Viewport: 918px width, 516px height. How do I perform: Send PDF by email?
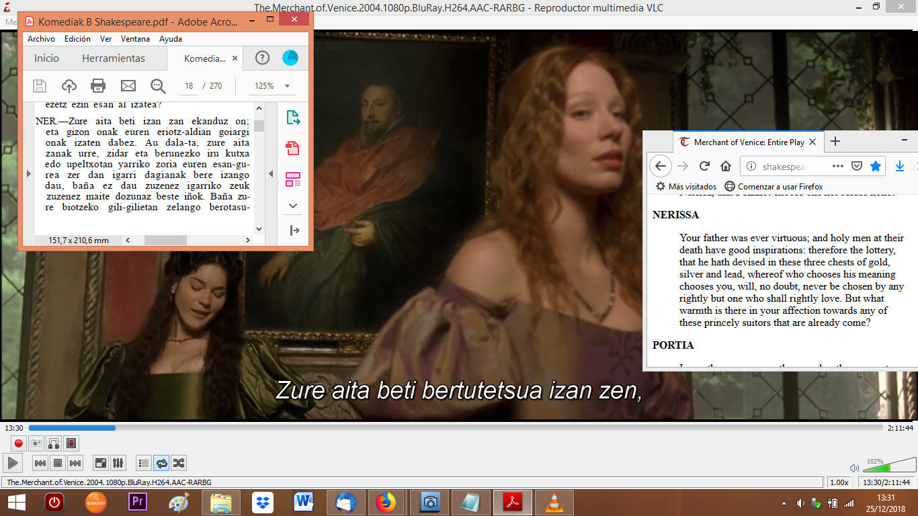128,85
